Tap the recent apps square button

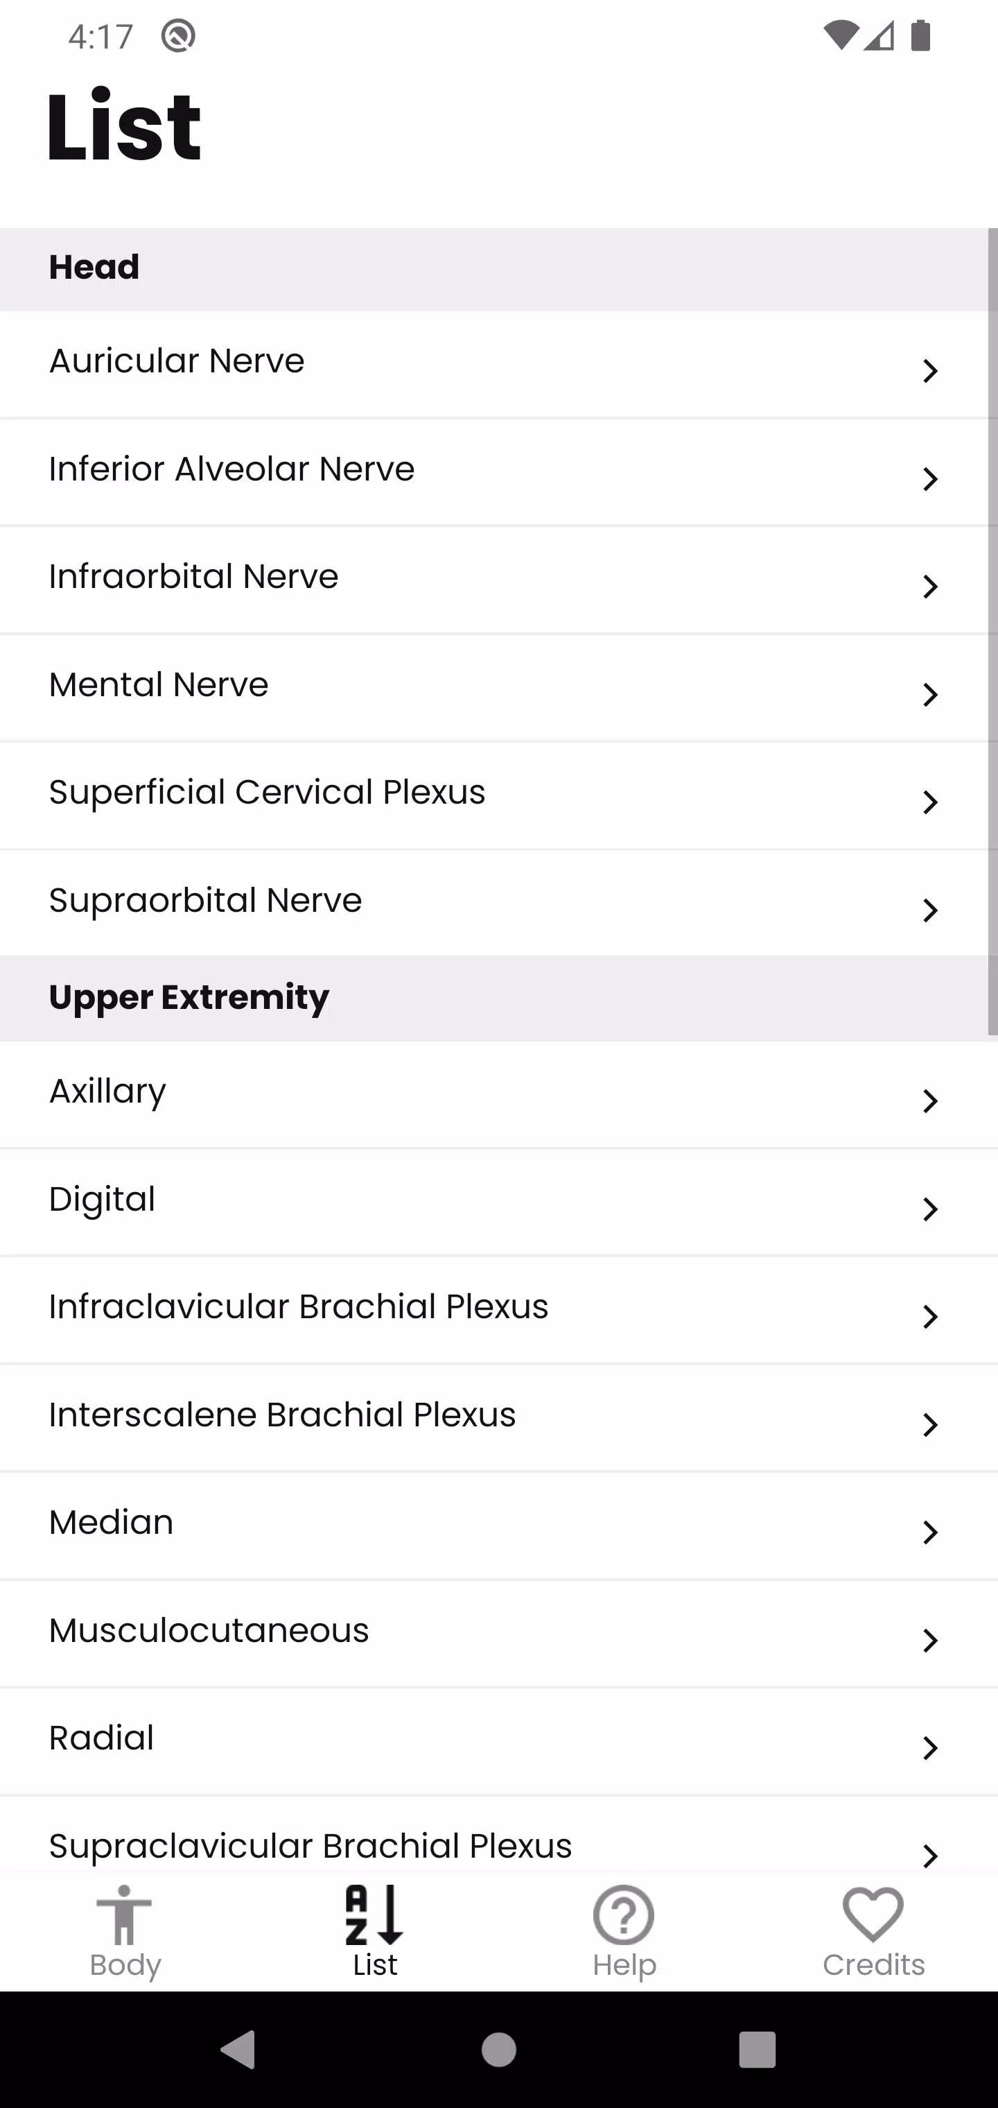(x=757, y=2050)
